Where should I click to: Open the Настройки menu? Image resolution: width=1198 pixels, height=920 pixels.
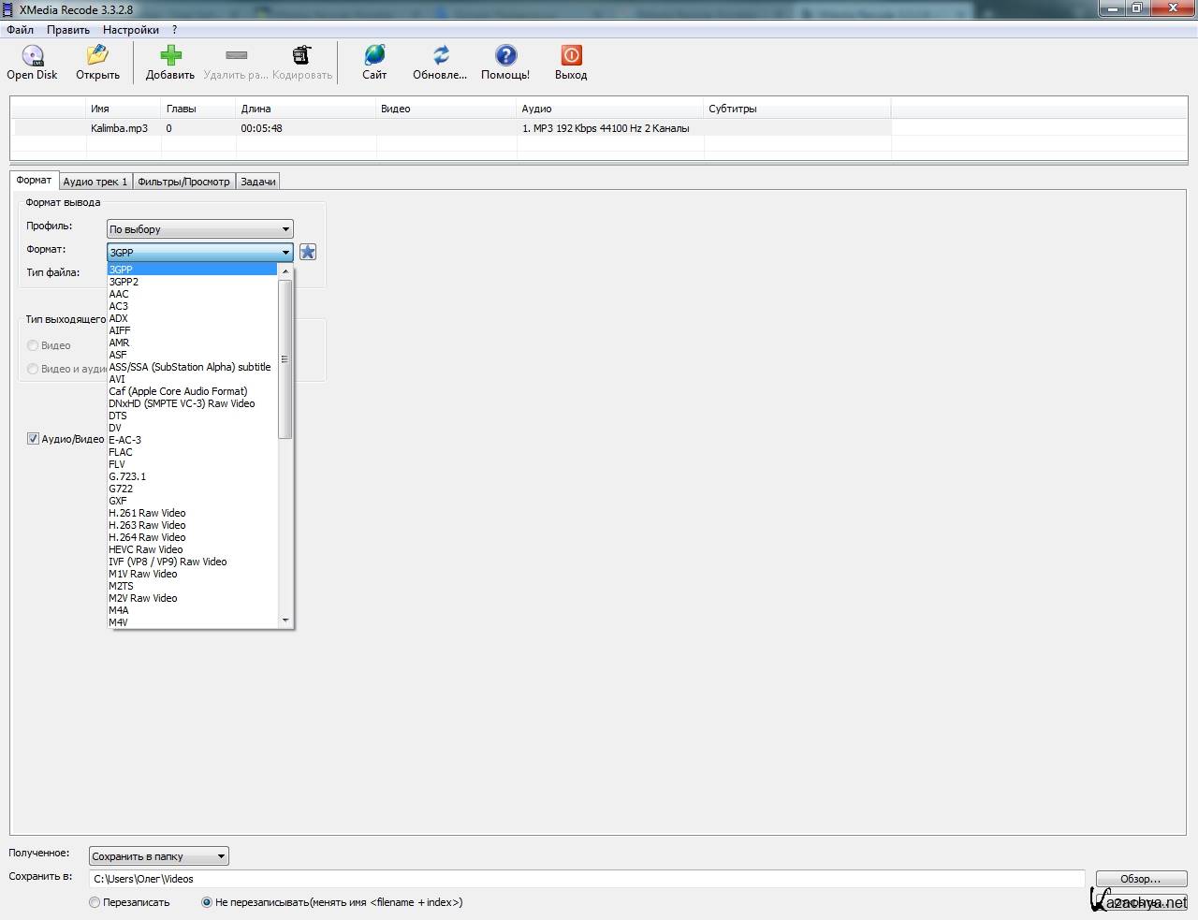130,30
